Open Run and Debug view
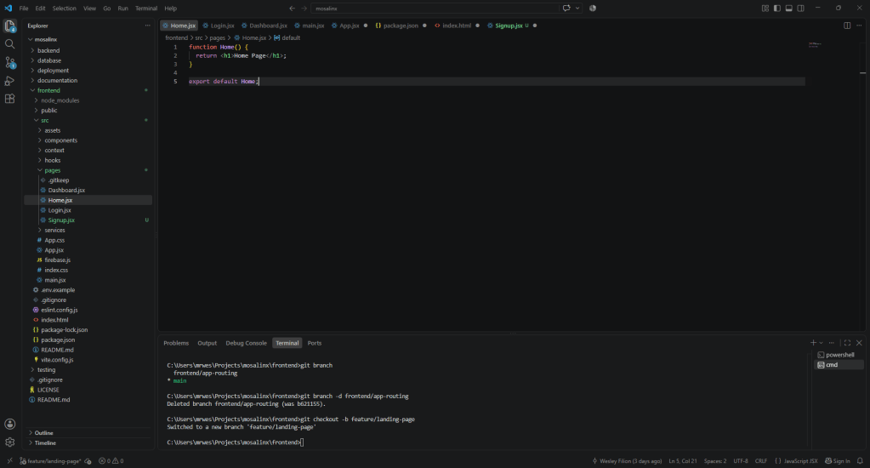 click(9, 81)
